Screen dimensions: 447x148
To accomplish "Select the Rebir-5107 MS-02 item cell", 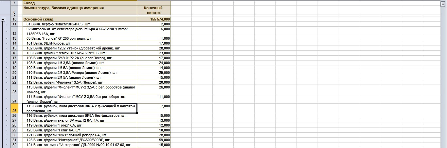I will tap(80, 53).
